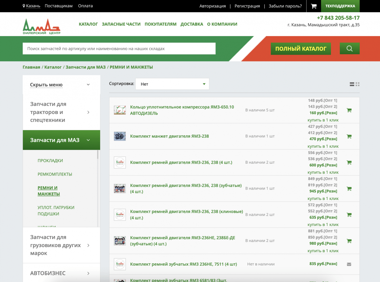Switch to grid view layout icon
The image size is (380, 282).
pyautogui.click(x=358, y=84)
